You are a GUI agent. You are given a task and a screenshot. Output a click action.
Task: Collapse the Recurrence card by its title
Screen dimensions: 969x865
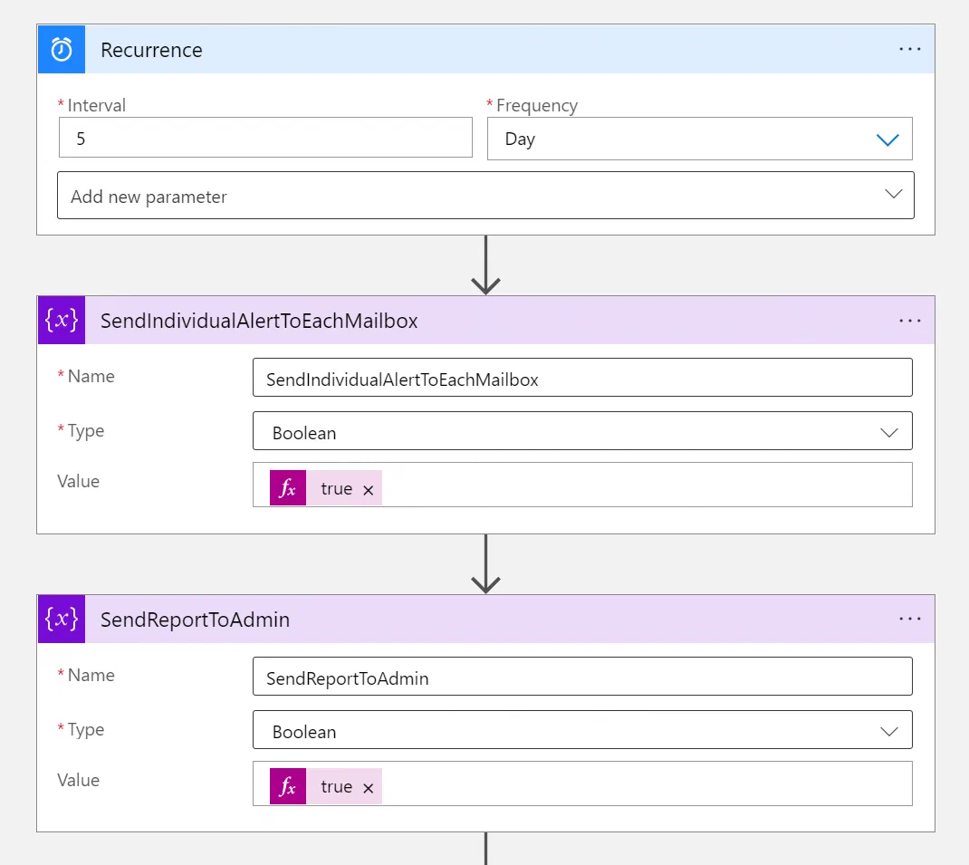(151, 50)
